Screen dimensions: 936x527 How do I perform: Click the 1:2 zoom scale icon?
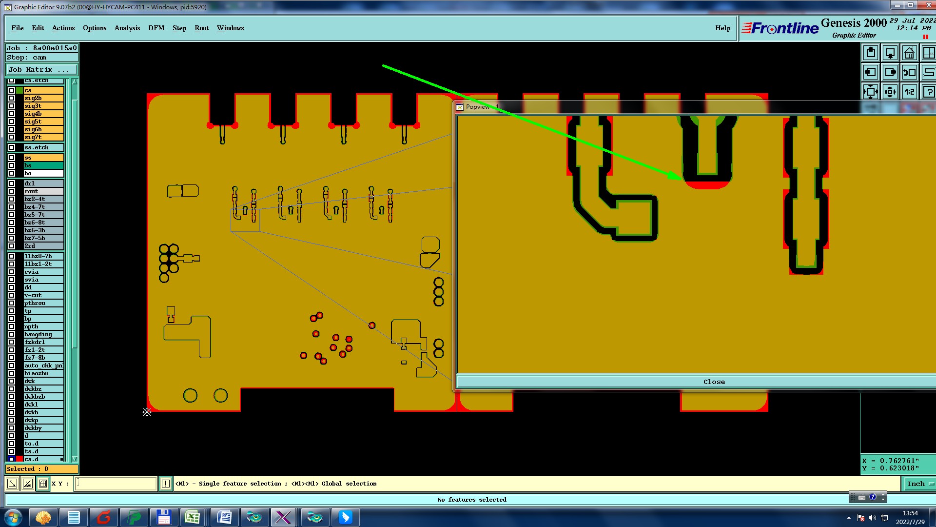[909, 92]
